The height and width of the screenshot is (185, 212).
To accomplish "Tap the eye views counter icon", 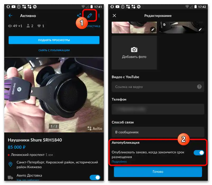I will 10,26.
